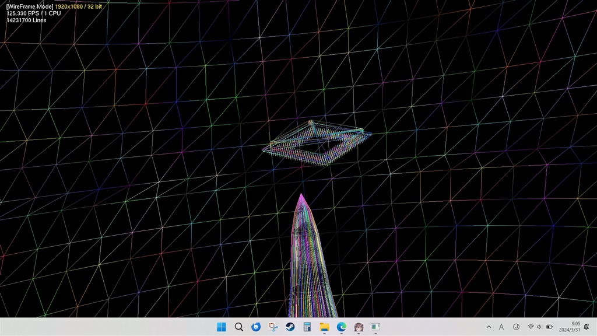Click the '1920x1080 / 32 bit' resolution text
Image resolution: width=597 pixels, height=336 pixels.
pos(79,6)
